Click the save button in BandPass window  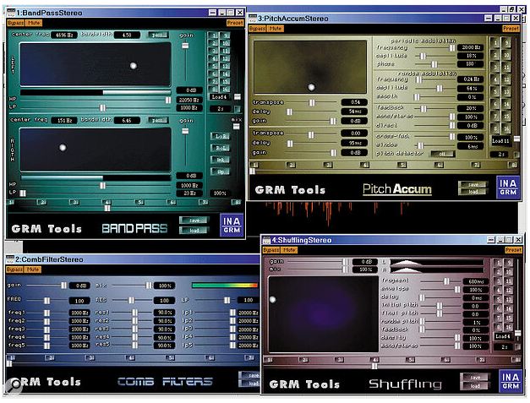194,221
